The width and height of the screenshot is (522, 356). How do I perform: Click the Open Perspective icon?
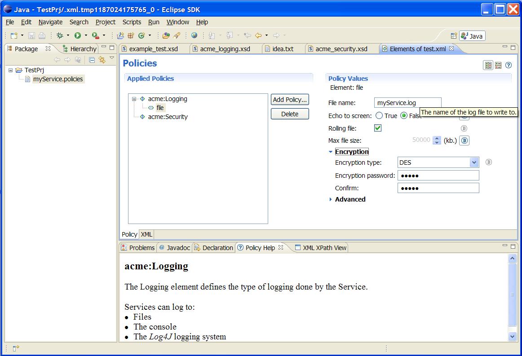(x=454, y=35)
